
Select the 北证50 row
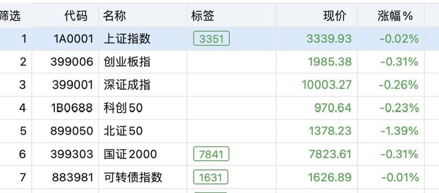[x=219, y=131]
